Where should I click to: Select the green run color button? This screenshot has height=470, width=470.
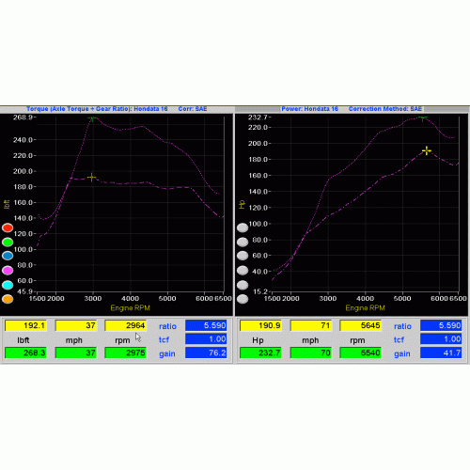(8, 242)
